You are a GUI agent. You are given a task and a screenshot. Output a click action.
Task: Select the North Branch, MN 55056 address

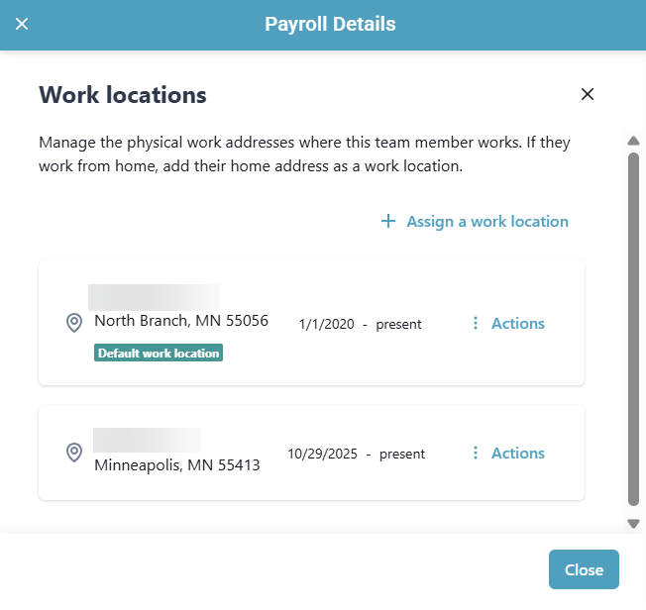coord(181,321)
